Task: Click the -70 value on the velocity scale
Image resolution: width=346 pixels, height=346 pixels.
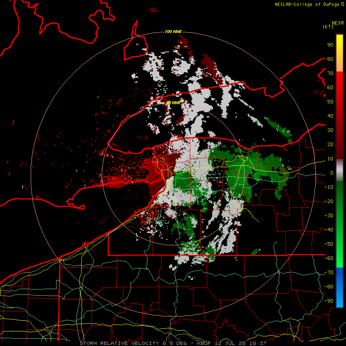Action: click(329, 273)
